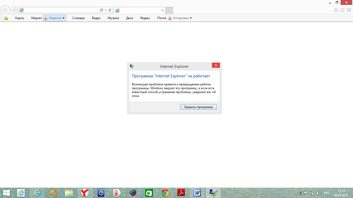Viewport: 353px width, 198px height.
Task: Open Action Center flag icon
Action: pyautogui.click(x=305, y=193)
